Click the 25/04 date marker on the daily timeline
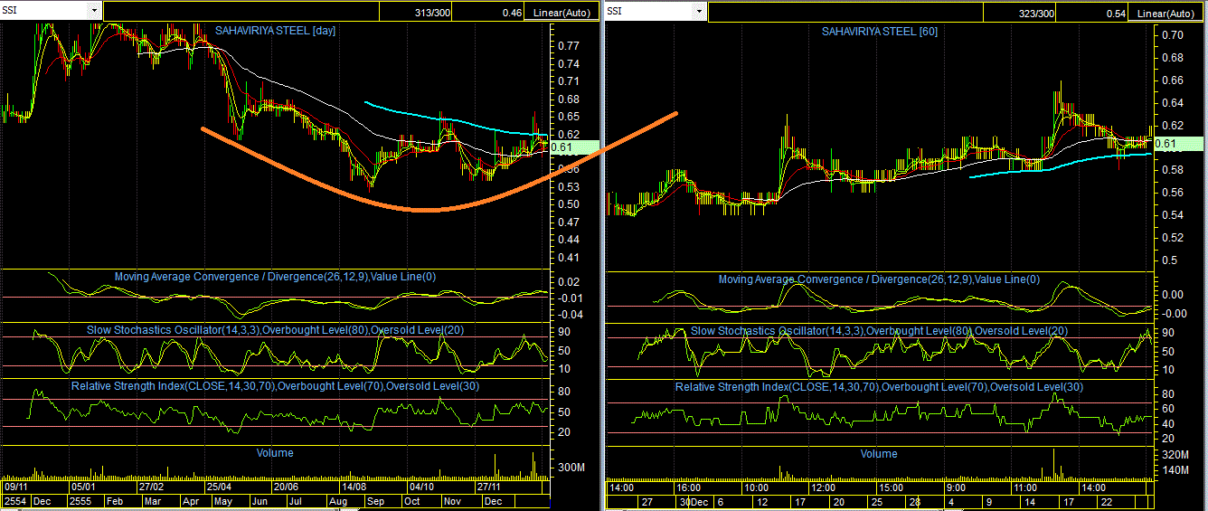 click(218, 486)
